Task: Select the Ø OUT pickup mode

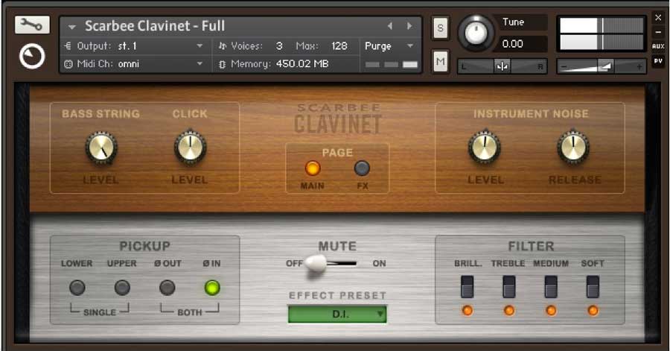Action: point(167,288)
